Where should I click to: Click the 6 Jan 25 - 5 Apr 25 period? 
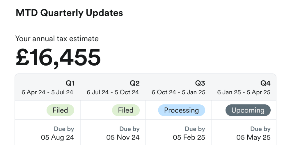tap(244, 93)
